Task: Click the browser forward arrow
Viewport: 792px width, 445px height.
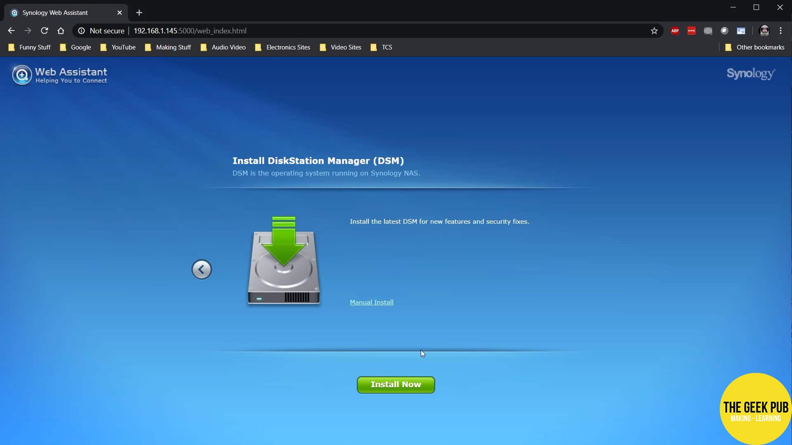Action: (28, 30)
